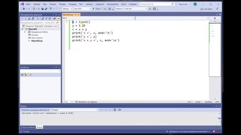This screenshot has height=135, width=241.
Task: Open the Пуск button dropdown arrow
Action: [101, 9]
